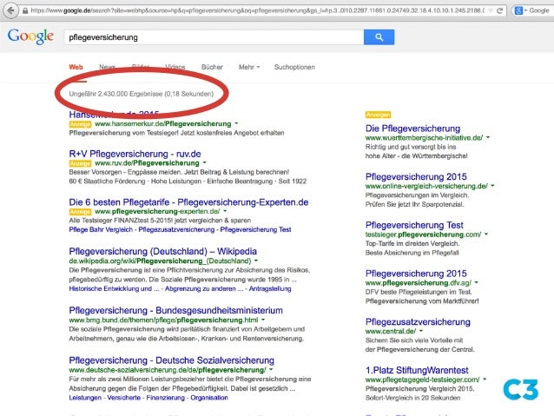Click the www.ruv.de/Pflegeversicherung green URL
This screenshot has width=554, height=416.
pos(147,163)
